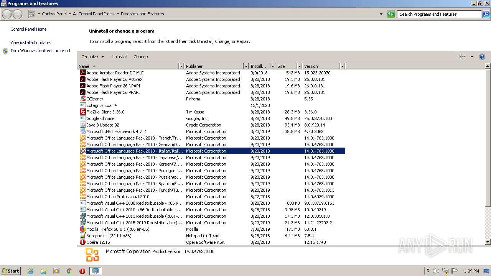The image size is (491, 276).
Task: Expand the Control Panel breadcrumb arrow
Action: click(70, 14)
